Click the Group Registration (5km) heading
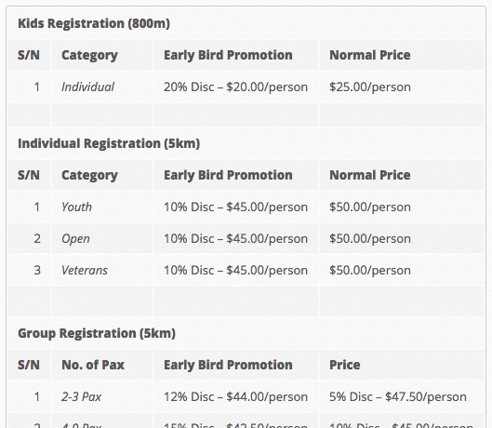Viewport: 492px width, 428px height. pyautogui.click(x=97, y=333)
